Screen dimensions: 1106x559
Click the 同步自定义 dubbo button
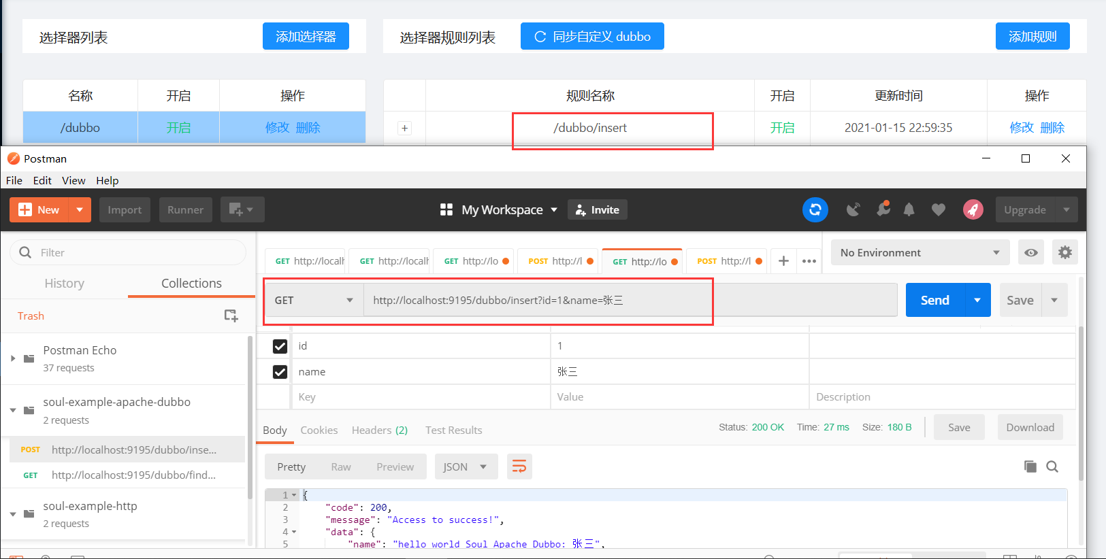592,36
